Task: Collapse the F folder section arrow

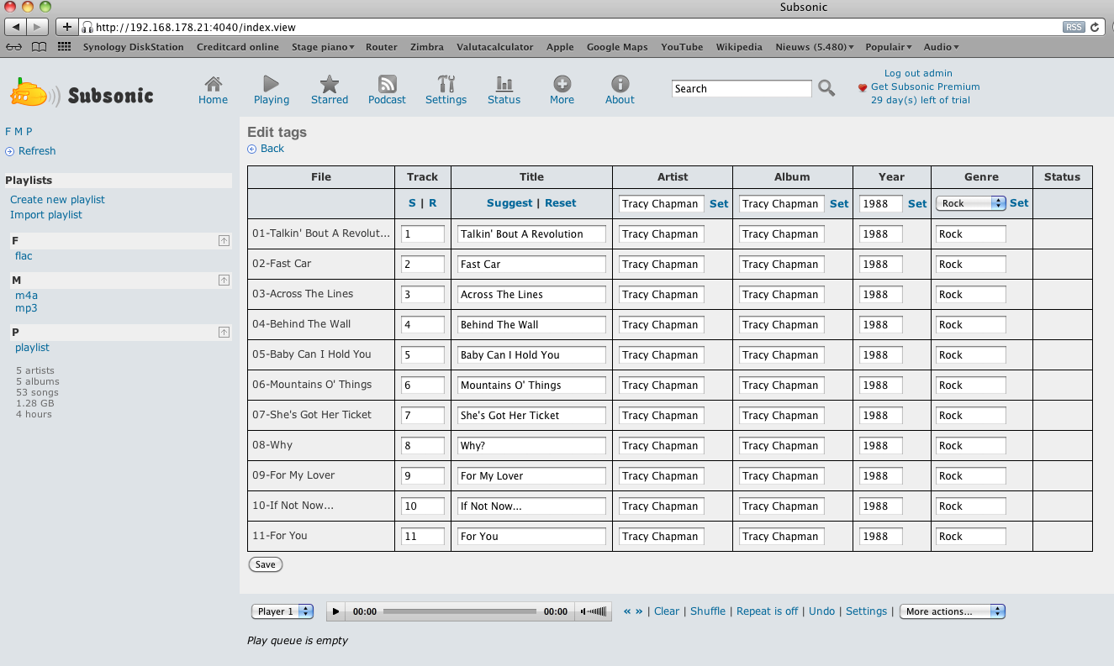Action: [224, 240]
